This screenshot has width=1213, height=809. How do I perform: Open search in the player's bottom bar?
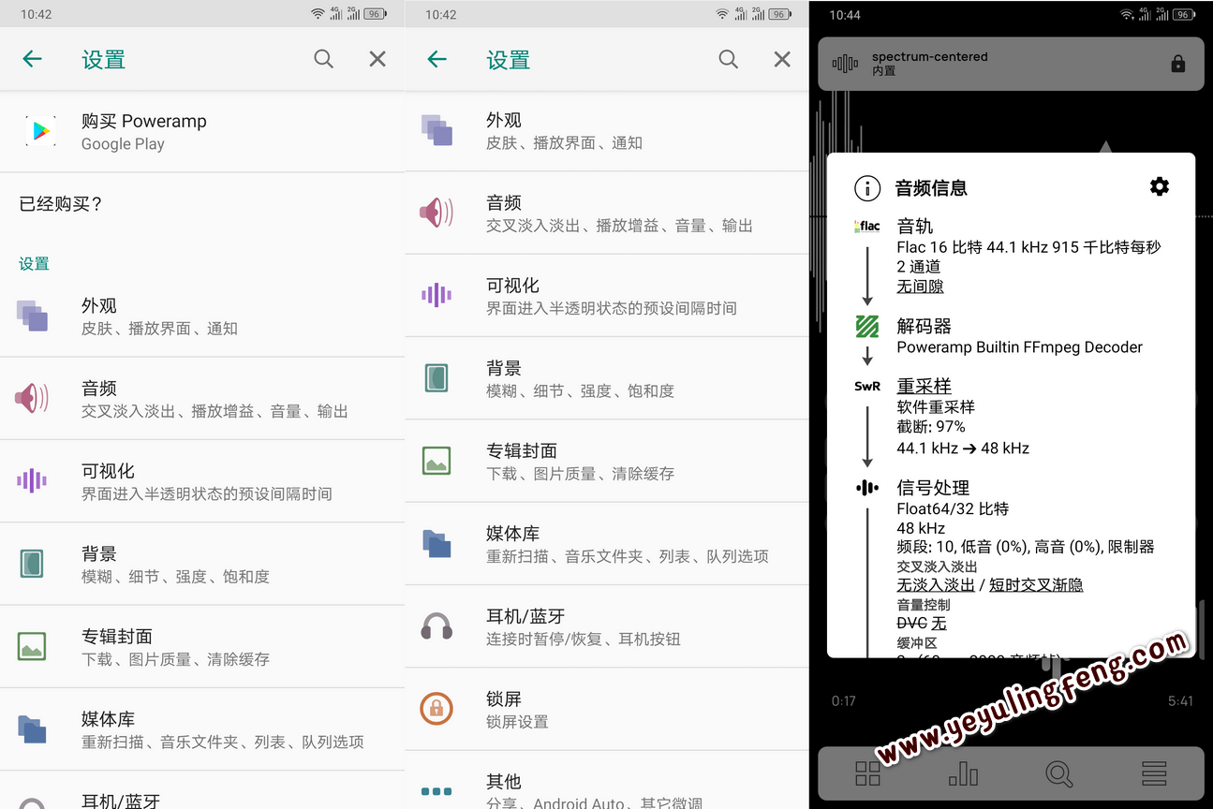1058,773
